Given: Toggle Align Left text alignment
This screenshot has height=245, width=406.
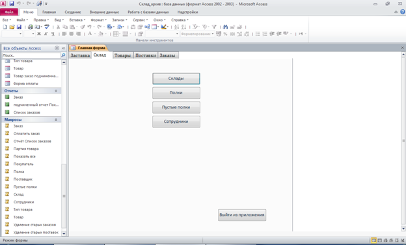Looking at the screenshot, I should [x=64, y=34].
